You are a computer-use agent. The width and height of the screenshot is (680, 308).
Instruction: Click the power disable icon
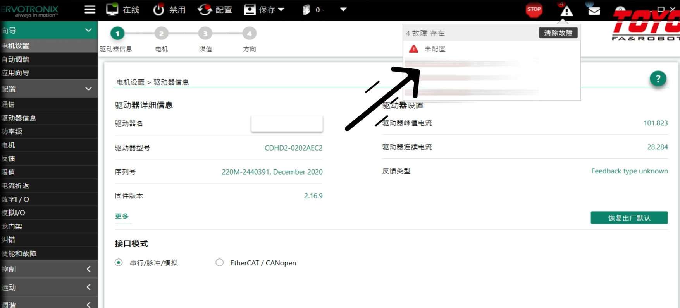point(158,10)
